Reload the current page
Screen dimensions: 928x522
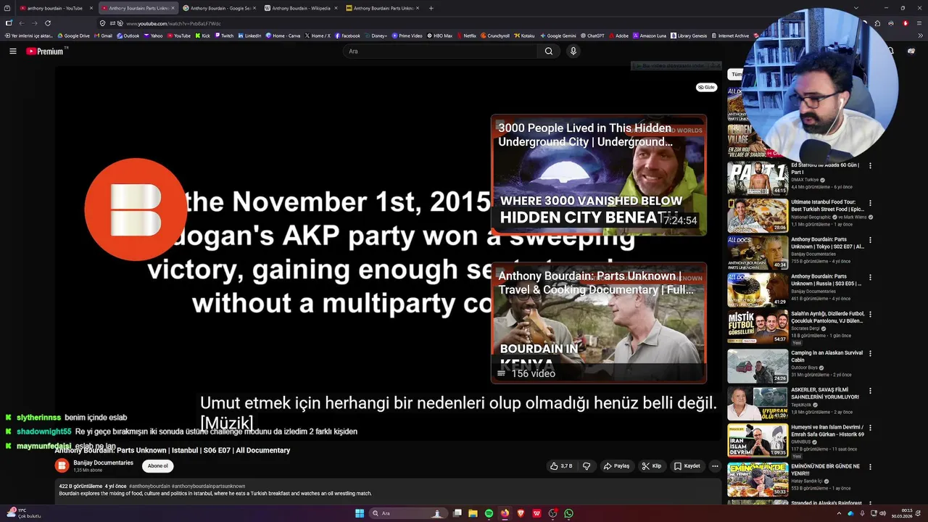pyautogui.click(x=48, y=23)
